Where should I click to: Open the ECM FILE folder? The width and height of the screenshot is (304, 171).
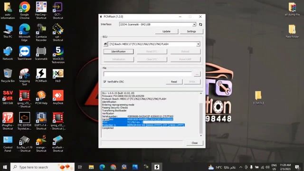pos(258,98)
